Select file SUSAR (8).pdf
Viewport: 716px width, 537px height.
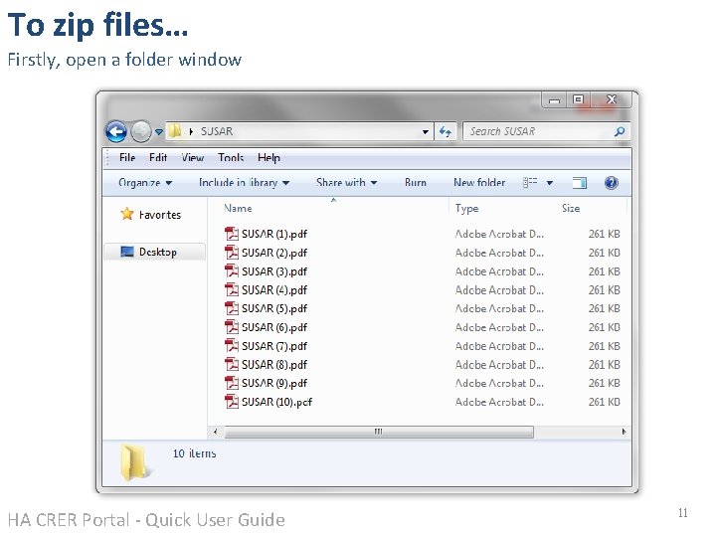pos(274,365)
